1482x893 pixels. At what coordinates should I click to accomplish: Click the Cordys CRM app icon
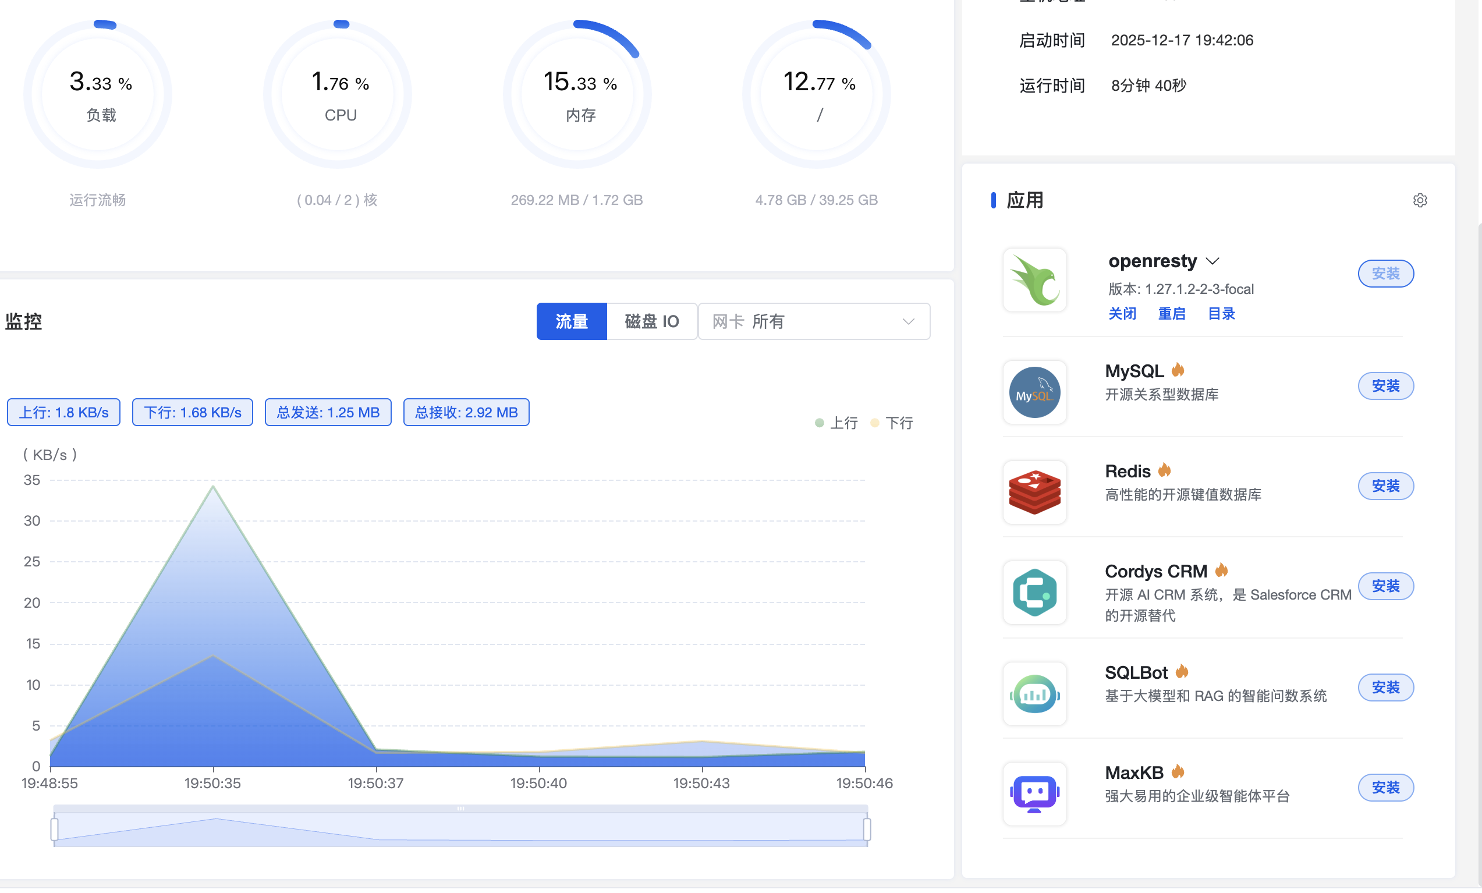tap(1034, 593)
